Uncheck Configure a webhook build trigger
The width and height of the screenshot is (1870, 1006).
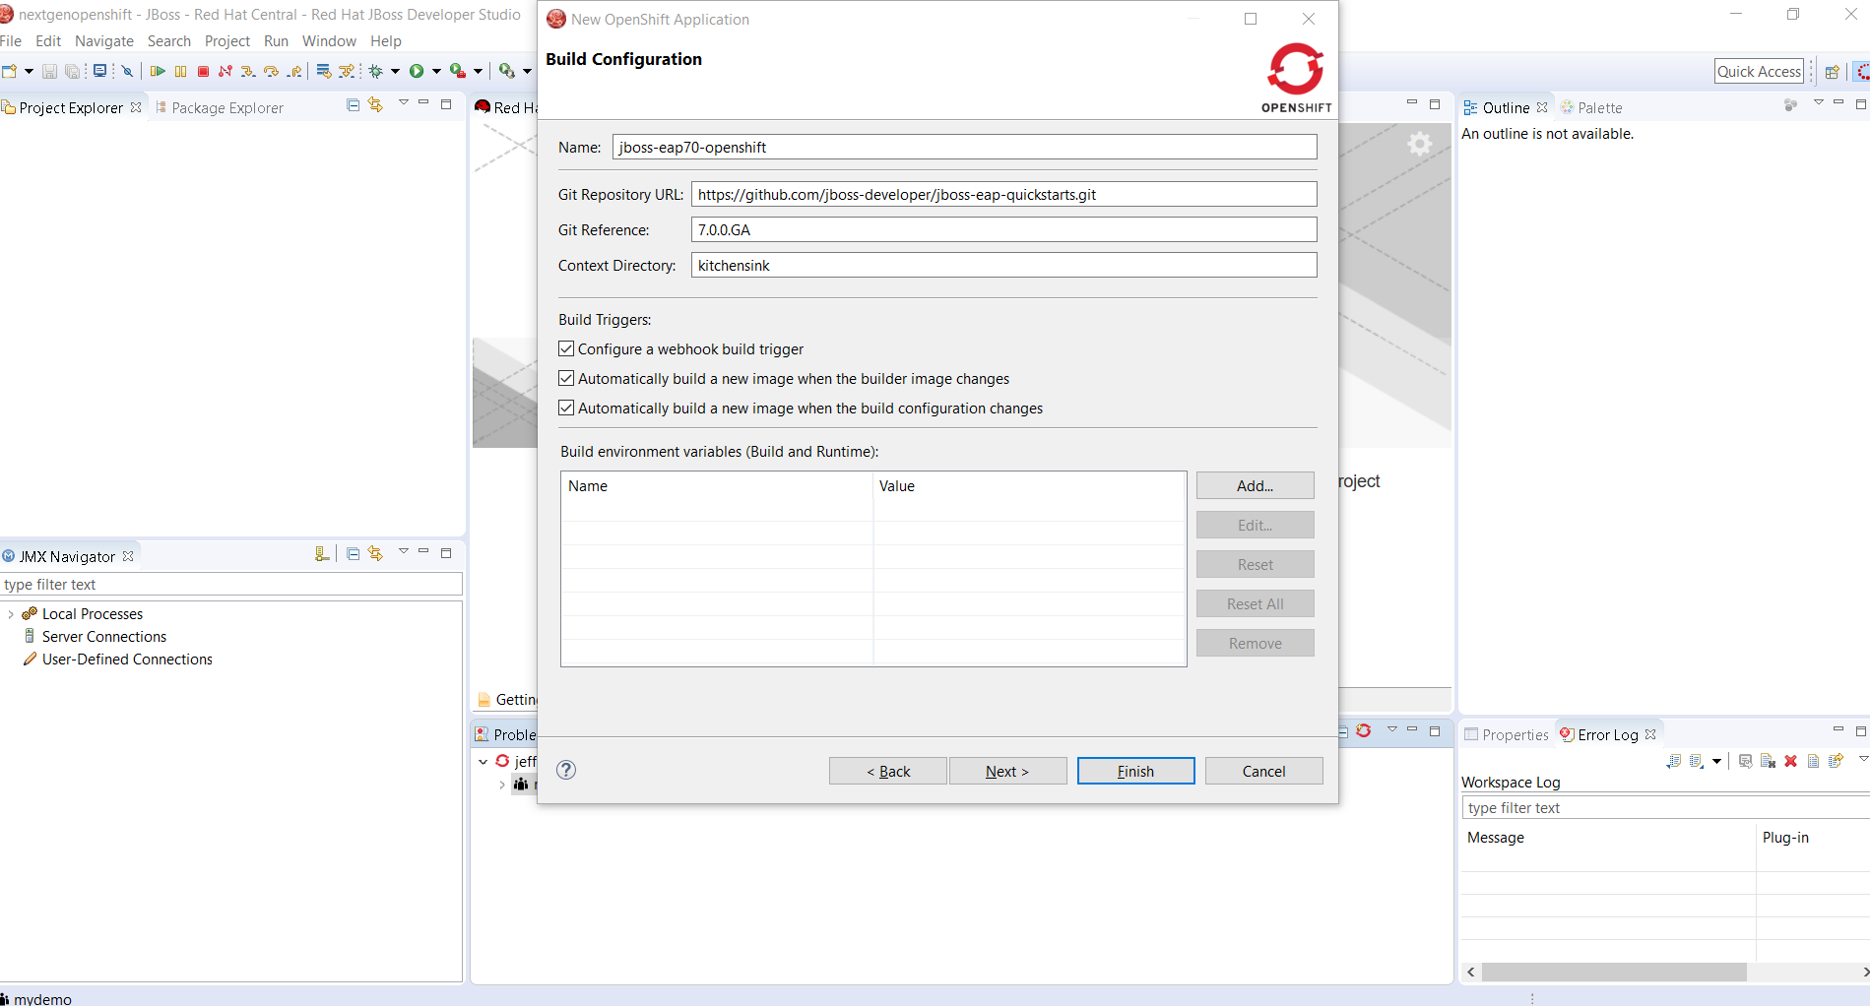click(x=566, y=348)
